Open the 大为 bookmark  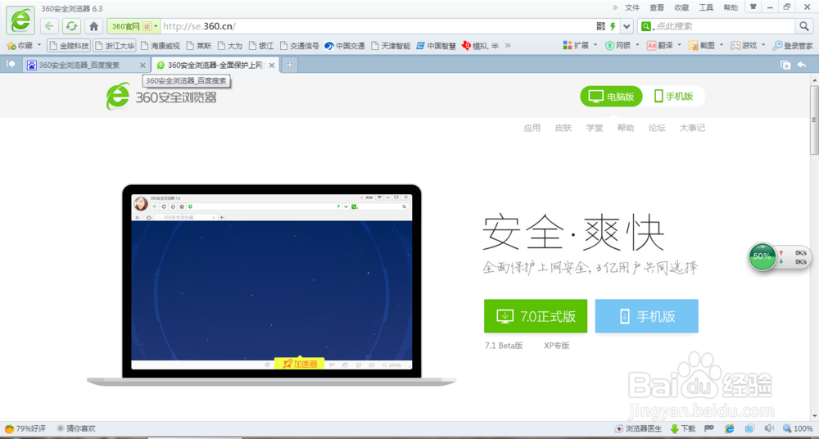(x=230, y=46)
